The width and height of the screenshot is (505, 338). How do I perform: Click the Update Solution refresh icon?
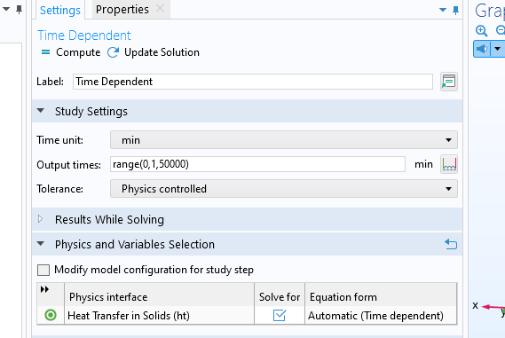(x=113, y=52)
